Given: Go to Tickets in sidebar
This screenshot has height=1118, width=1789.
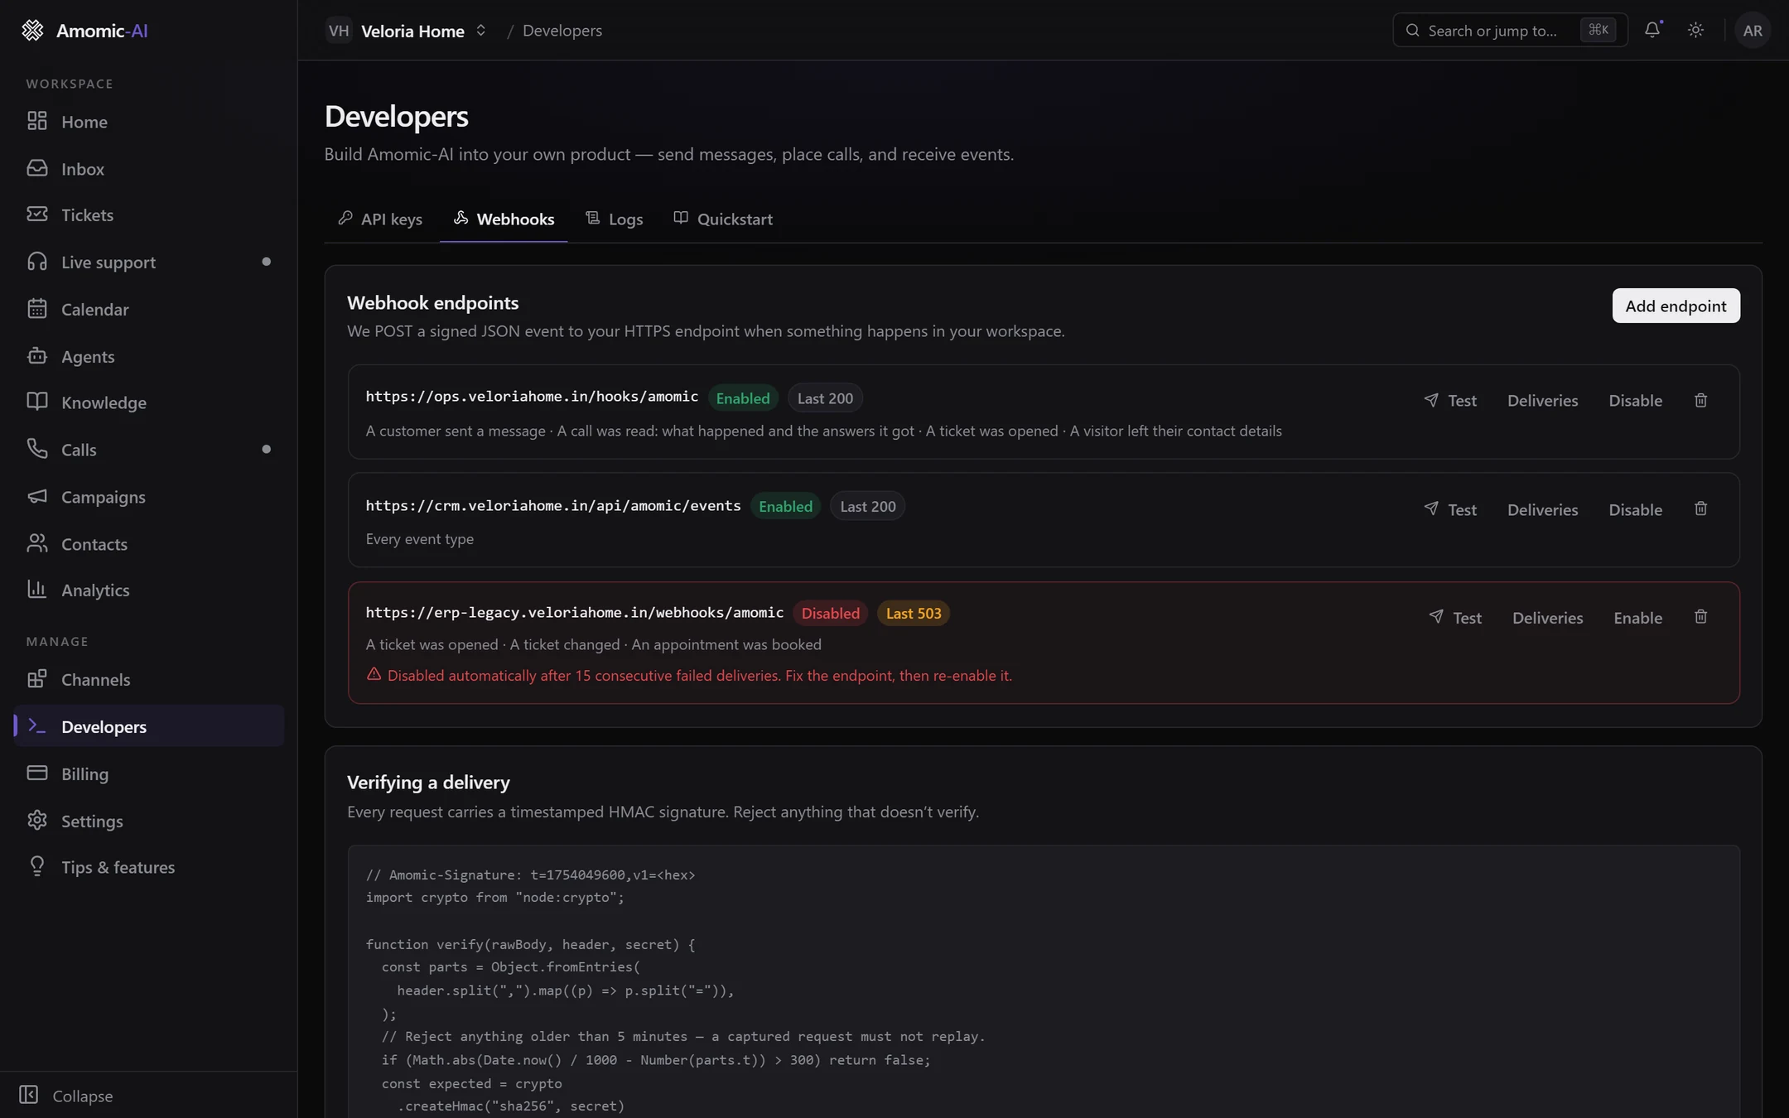Looking at the screenshot, I should pos(149,214).
